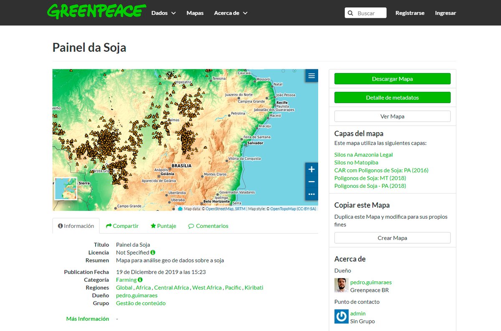The image size is (501, 331).
Task: Click the OpenTopoMap attribution link
Action: tap(283, 209)
